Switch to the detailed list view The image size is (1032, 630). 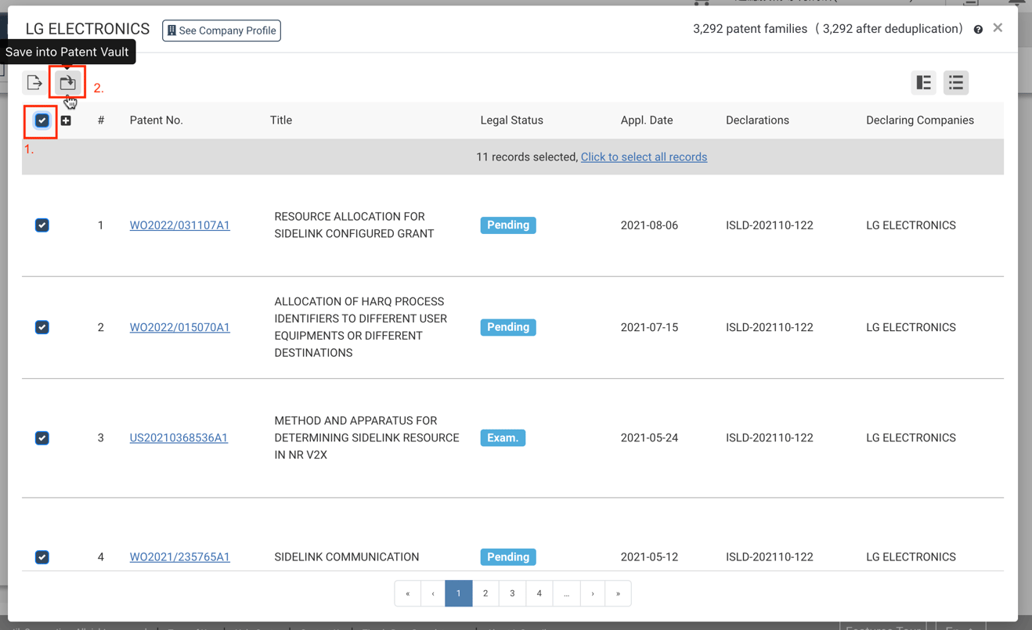(x=924, y=82)
